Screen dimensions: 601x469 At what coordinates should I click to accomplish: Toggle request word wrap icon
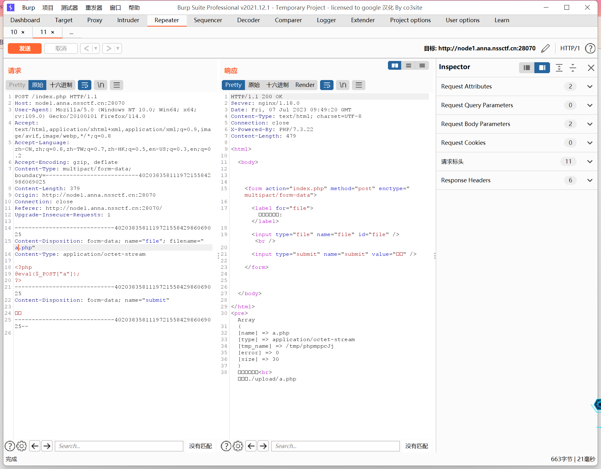[x=84, y=85]
